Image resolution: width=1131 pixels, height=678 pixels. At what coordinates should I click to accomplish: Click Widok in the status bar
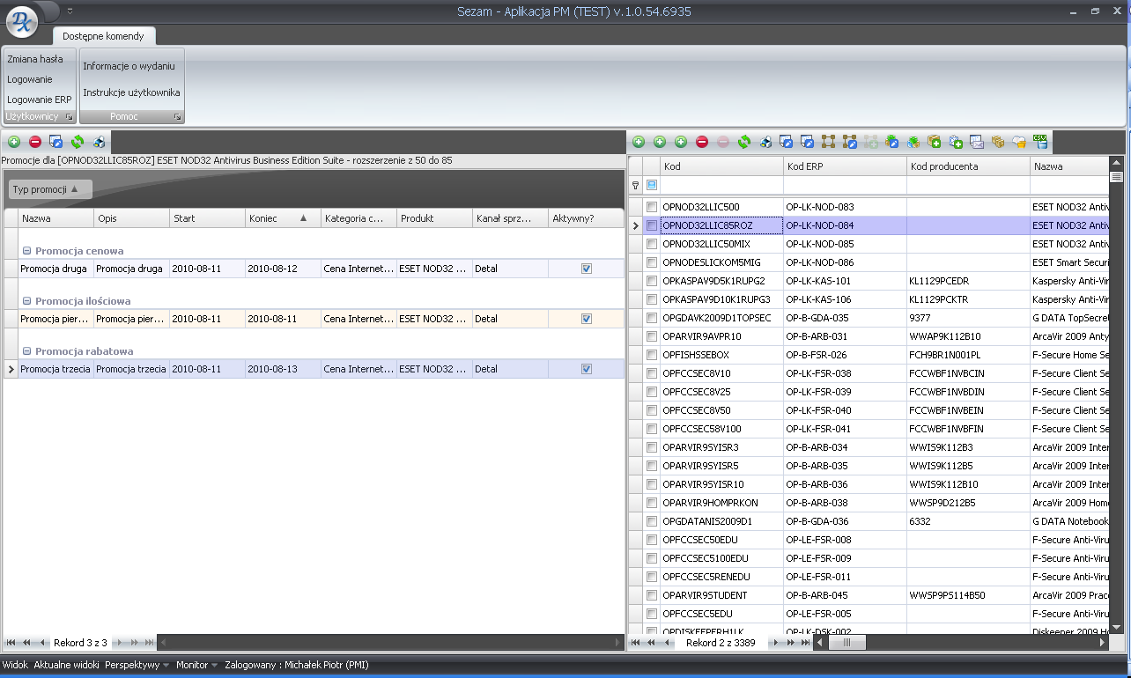pos(15,665)
